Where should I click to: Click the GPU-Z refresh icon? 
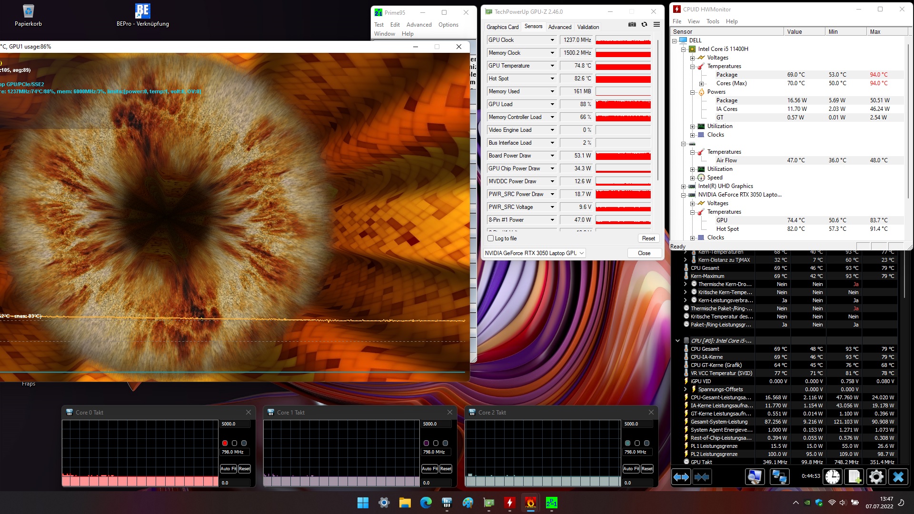pyautogui.click(x=644, y=25)
